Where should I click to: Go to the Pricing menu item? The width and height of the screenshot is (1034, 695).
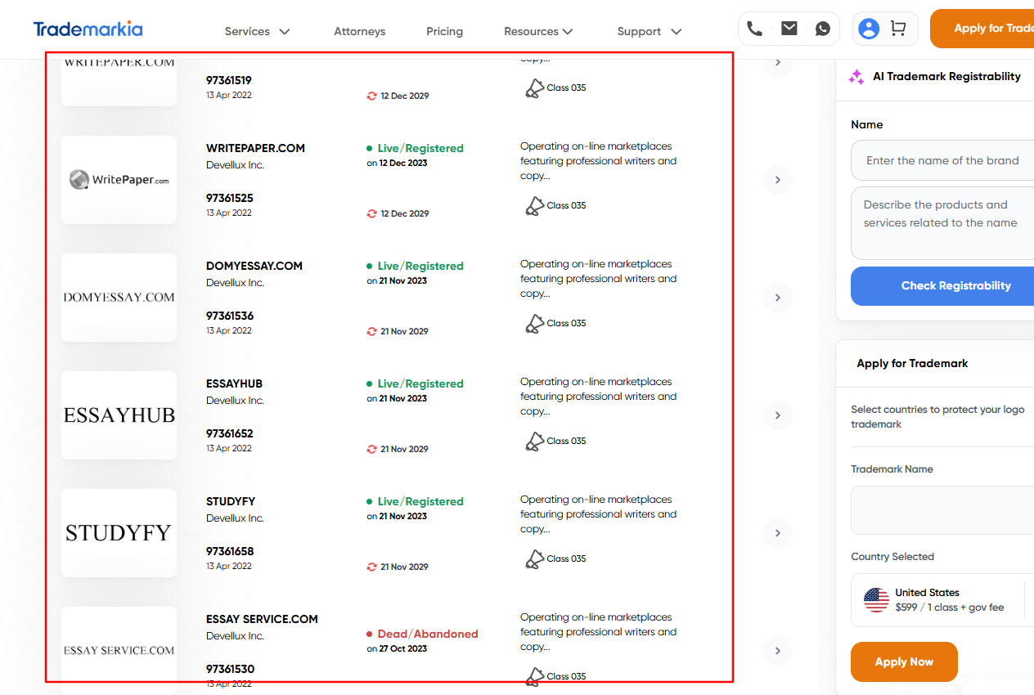point(444,31)
